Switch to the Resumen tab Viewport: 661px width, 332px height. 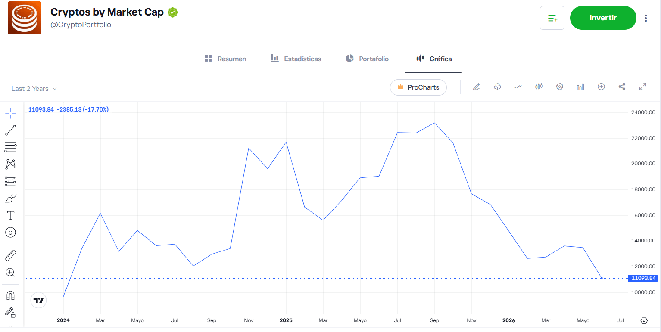[225, 59]
